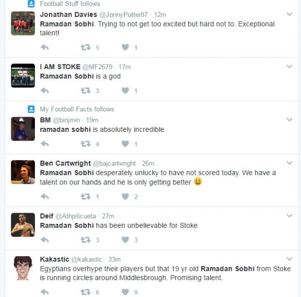Screen dimensions: 301x297
Task: Like Jonathan Davies' tweet
Action: [x=125, y=47]
